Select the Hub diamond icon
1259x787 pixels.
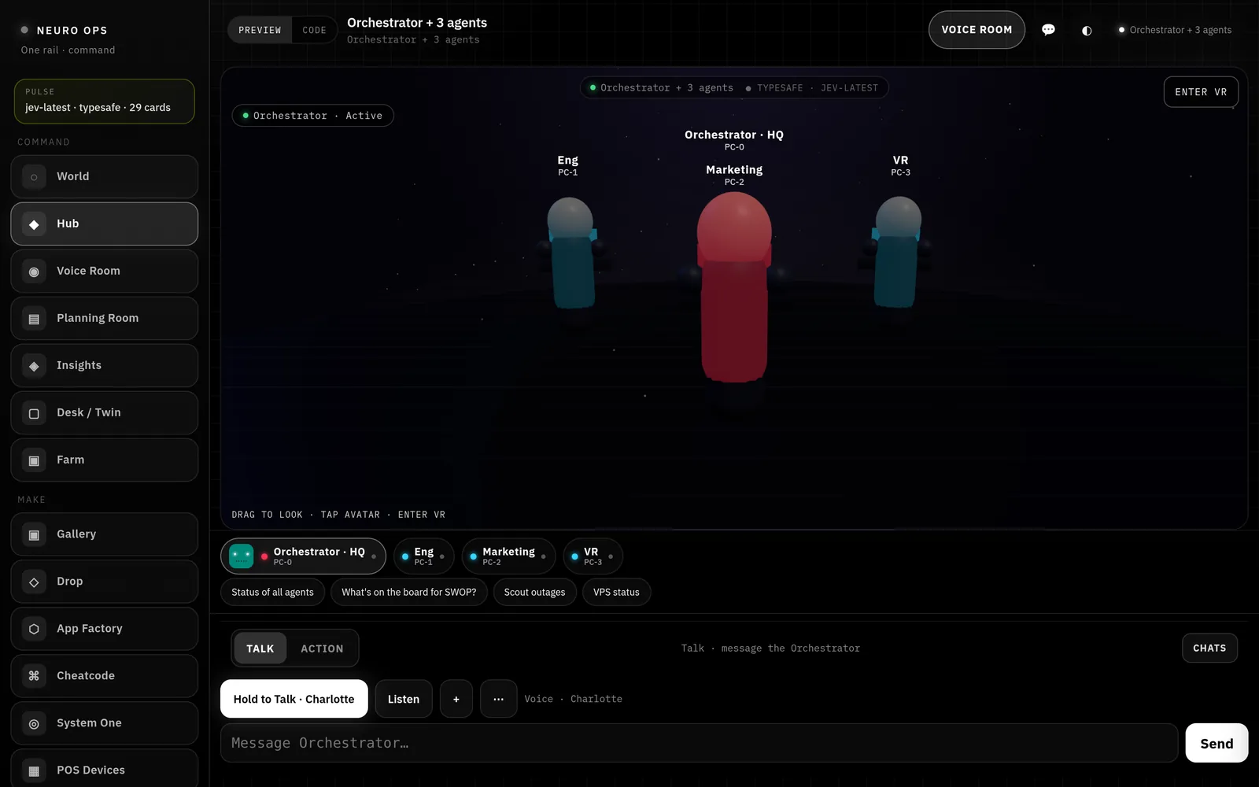point(34,224)
